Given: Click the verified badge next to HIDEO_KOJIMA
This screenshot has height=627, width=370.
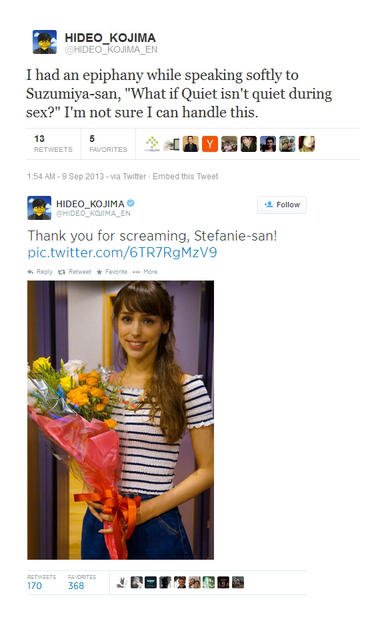Looking at the screenshot, I should [x=131, y=203].
